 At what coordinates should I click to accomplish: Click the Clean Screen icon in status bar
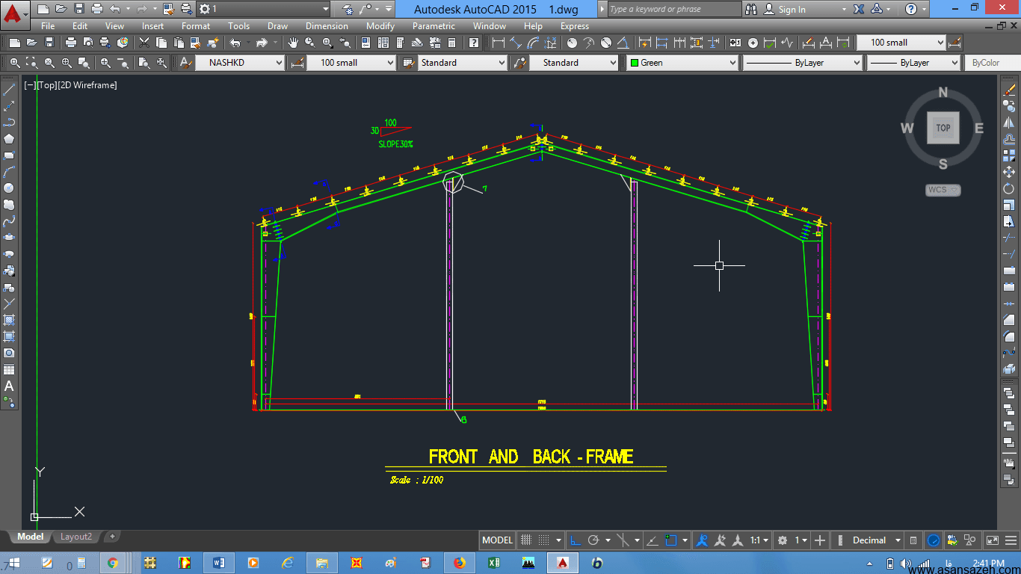pyautogui.click(x=993, y=540)
